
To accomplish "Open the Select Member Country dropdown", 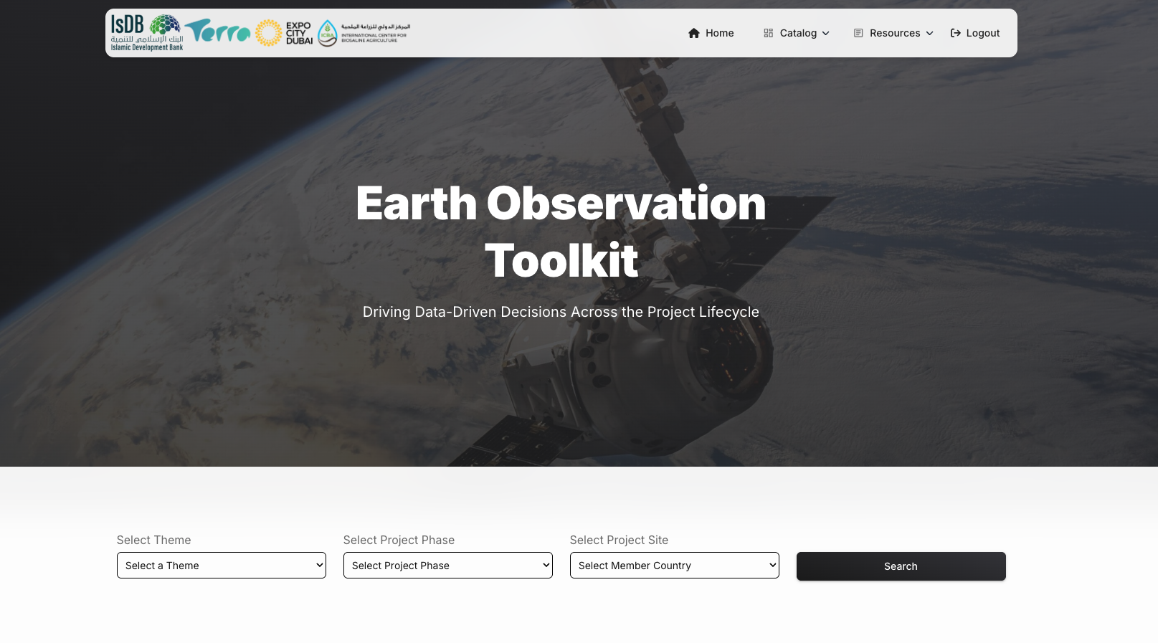I will click(674, 566).
